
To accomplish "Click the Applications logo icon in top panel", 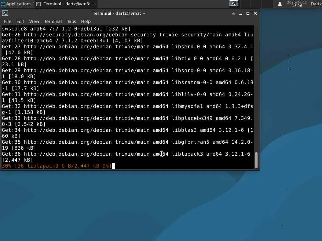I will [x=3, y=4].
